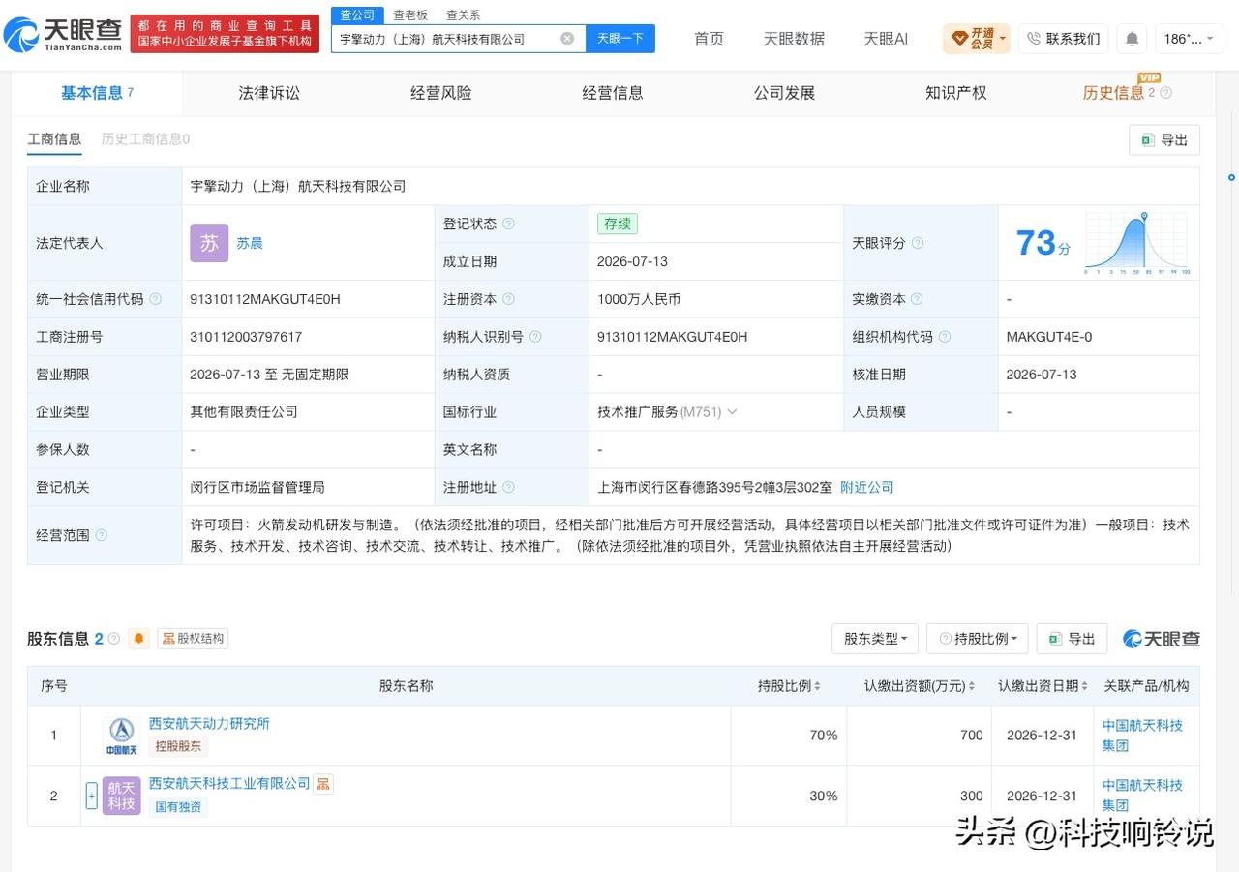Screen dimensions: 1239x872
Task: Switch to the 知识产权 tab
Action: [x=956, y=93]
